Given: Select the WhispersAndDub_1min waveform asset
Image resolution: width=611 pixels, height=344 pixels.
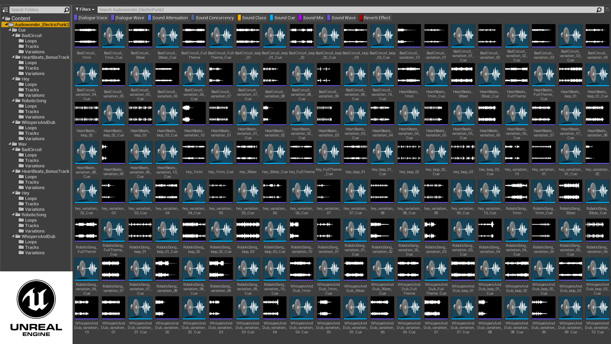Looking at the screenshot, I should click(302, 269).
